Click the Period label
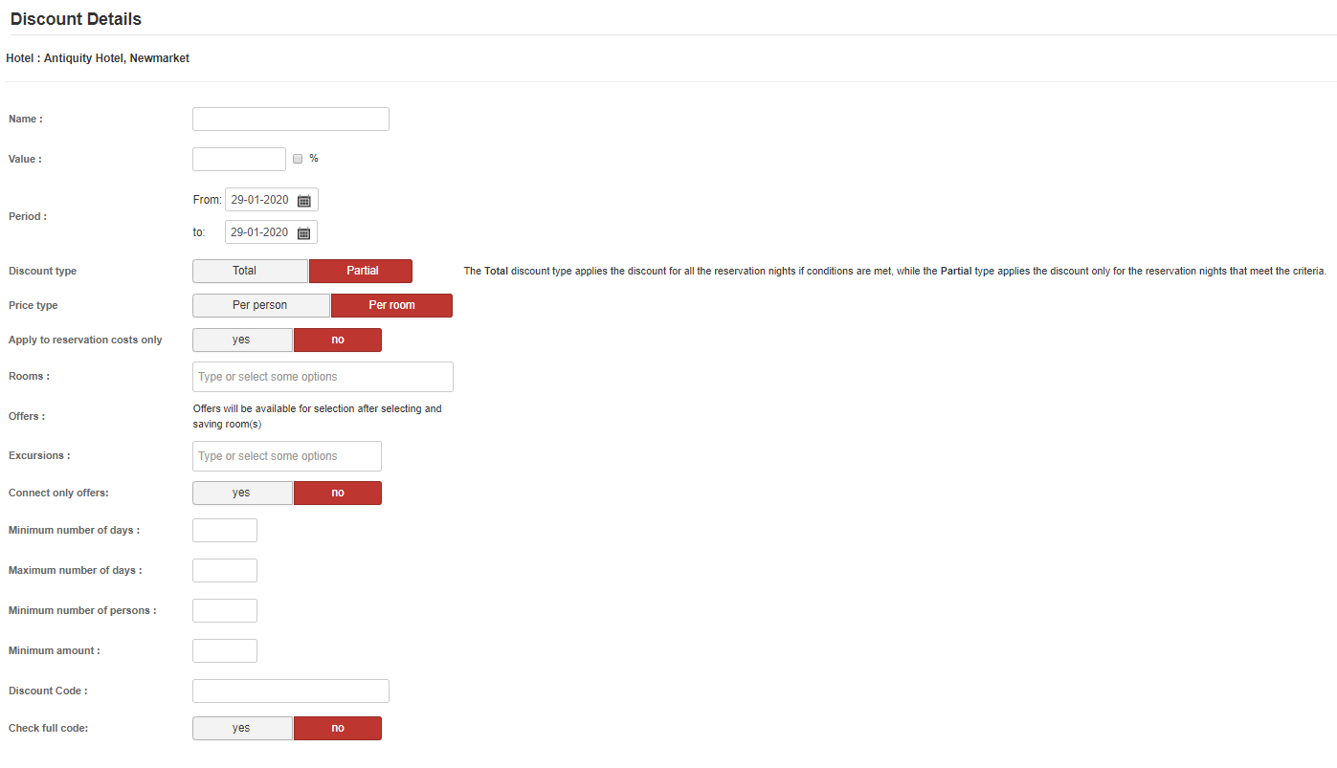 (x=28, y=216)
